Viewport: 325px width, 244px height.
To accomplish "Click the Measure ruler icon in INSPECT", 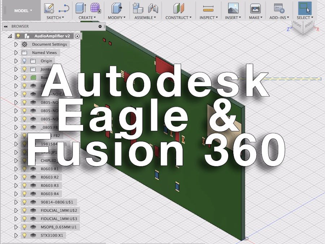I will pos(208,9).
